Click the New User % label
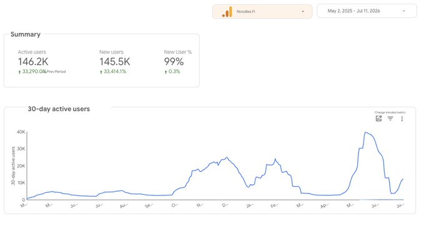The width and height of the screenshot is (424, 226). (178, 52)
